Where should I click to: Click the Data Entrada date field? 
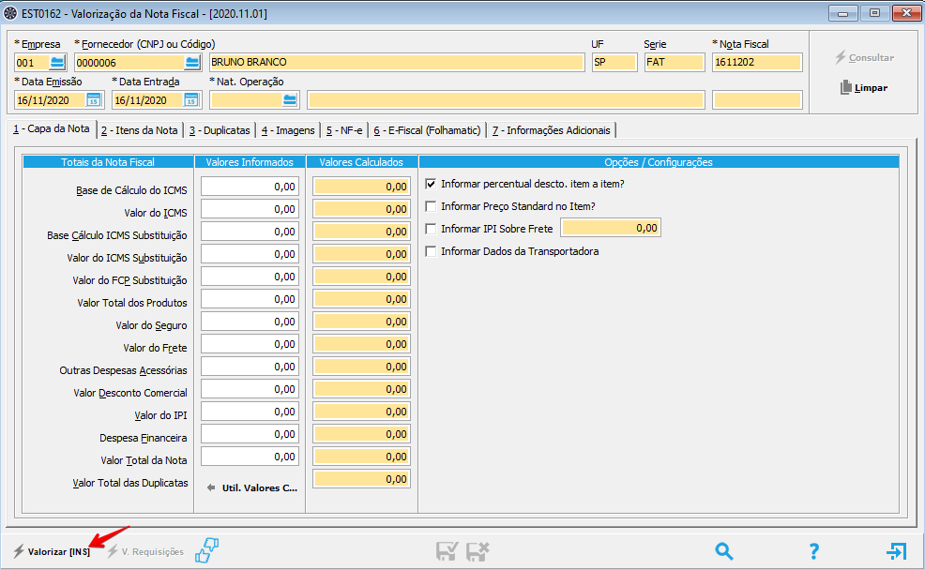click(x=148, y=100)
